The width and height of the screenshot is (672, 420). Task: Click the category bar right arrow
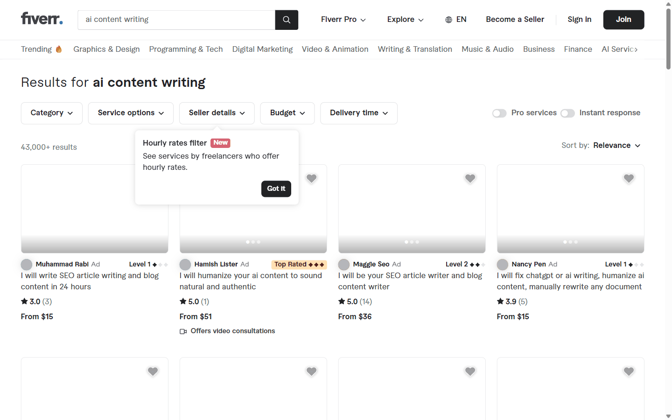(x=636, y=49)
